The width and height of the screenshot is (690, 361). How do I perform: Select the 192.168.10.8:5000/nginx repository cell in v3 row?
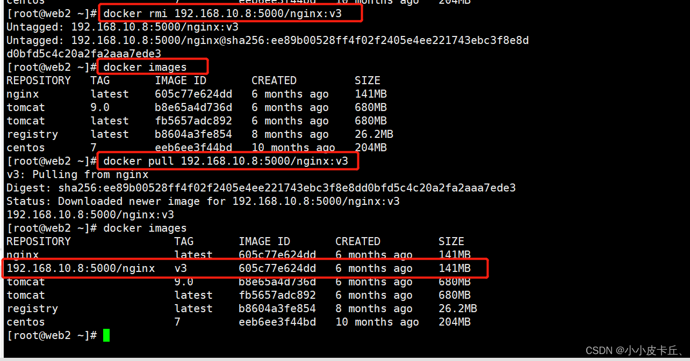(81, 268)
